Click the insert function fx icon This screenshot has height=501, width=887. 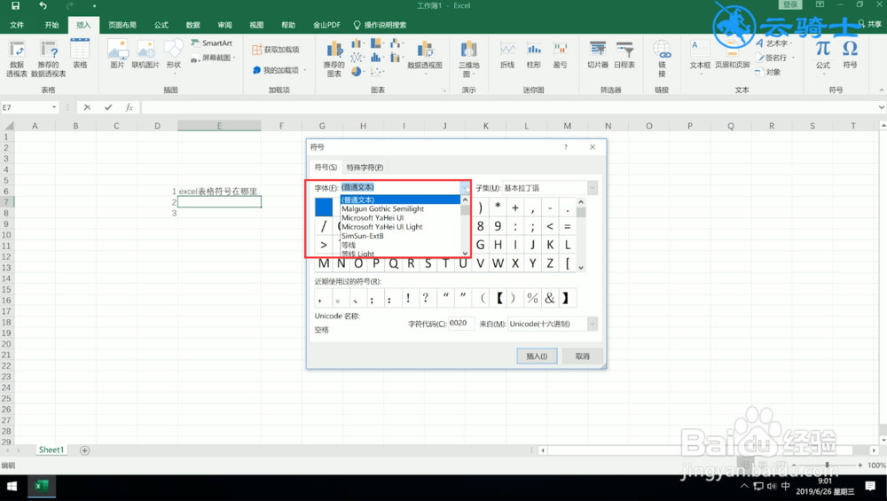129,107
